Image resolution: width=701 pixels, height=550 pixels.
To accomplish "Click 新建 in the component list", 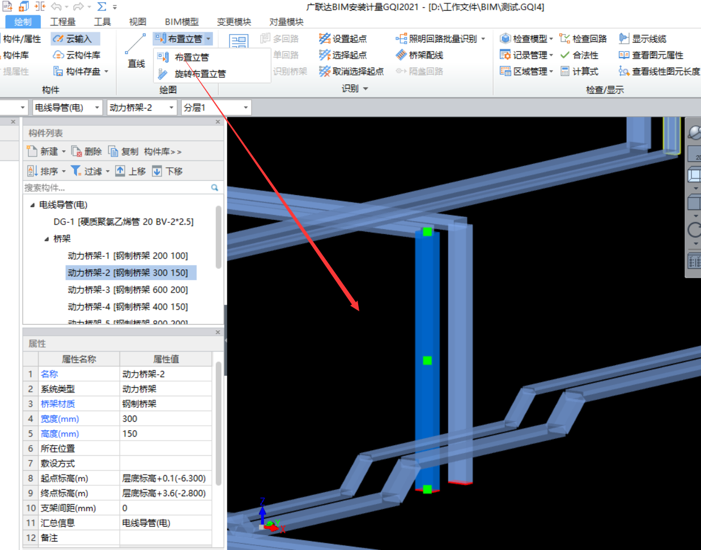I will click(x=46, y=151).
